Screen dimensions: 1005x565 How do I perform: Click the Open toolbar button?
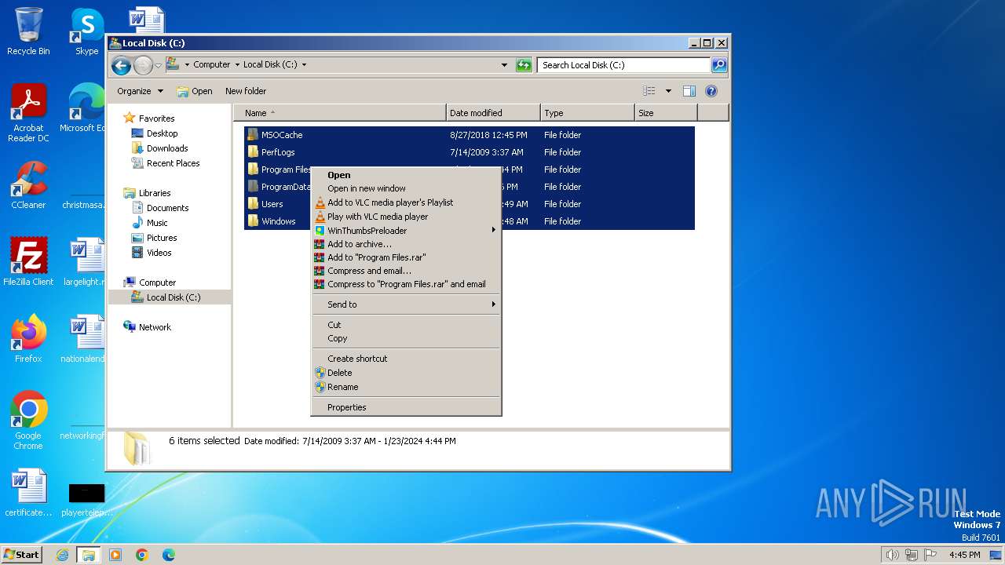click(x=195, y=91)
